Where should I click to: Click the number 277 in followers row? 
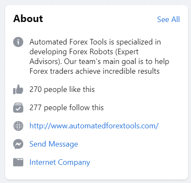coord(36,108)
